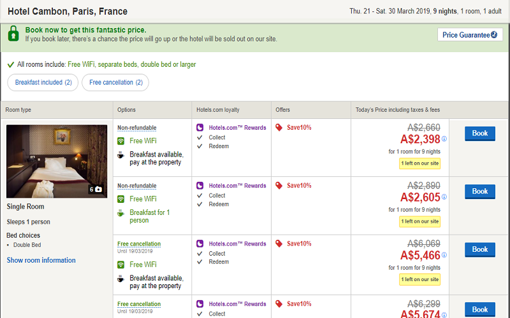Open price info icon next to A$2,398
Image resolution: width=510 pixels, height=318 pixels.
pos(444,139)
